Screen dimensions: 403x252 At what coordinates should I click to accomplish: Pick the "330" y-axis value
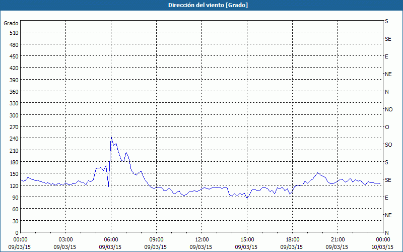pyautogui.click(x=14, y=103)
